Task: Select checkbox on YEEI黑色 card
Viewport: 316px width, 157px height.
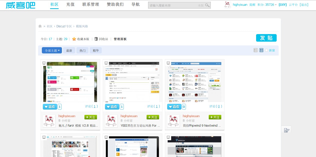Action: (106, 63)
